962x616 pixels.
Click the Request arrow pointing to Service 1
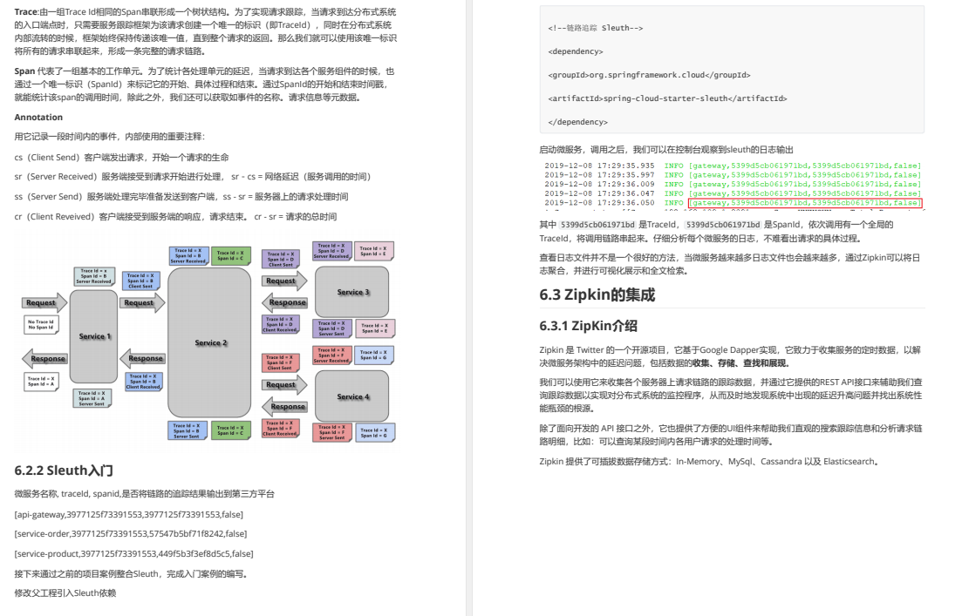point(42,302)
